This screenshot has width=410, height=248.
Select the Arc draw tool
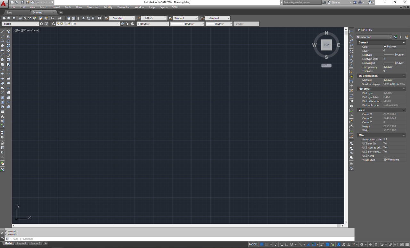tap(2, 55)
